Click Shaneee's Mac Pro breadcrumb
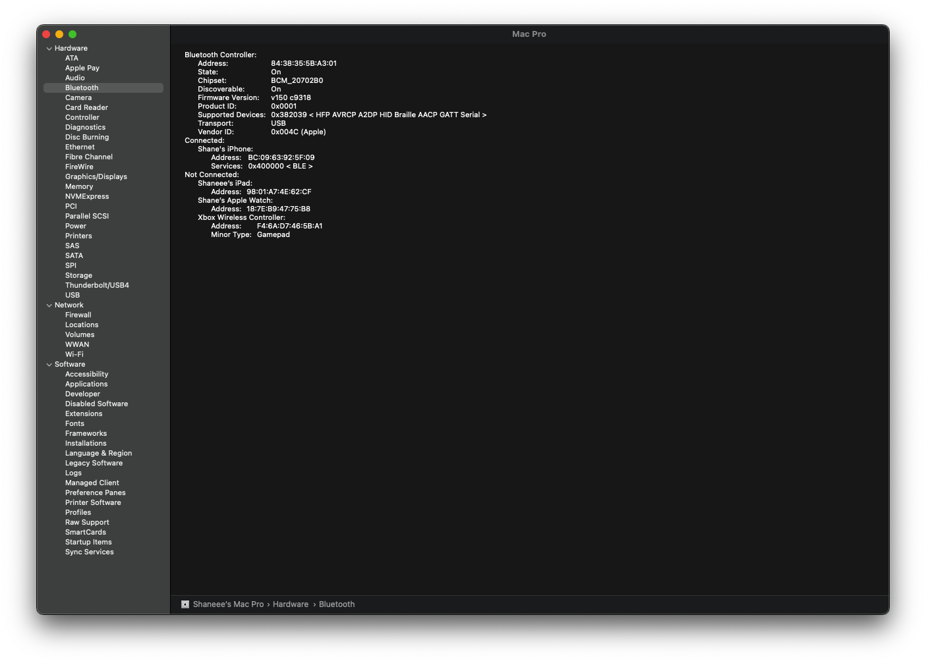The image size is (926, 663). point(228,604)
